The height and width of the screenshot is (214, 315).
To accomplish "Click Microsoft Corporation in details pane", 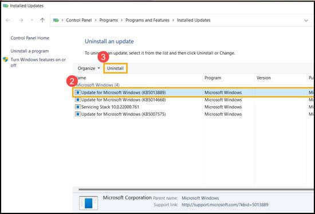I will pos(127,198).
